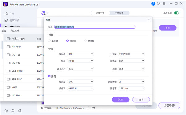186x115 pixels.
Task: Open the 声音轨道 dropdown
Action: [131, 82]
